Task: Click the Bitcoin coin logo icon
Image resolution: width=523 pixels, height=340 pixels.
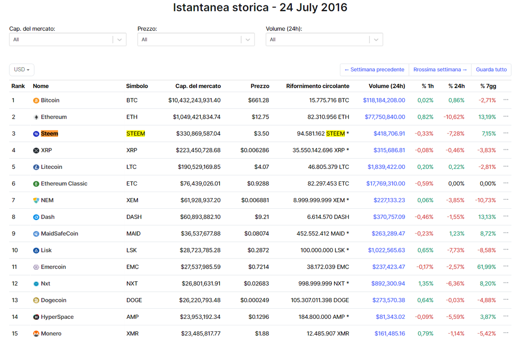Action: [x=36, y=100]
